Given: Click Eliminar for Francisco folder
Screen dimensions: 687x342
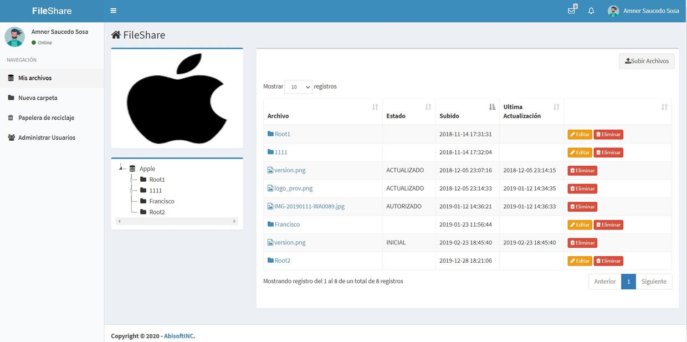Looking at the screenshot, I should tap(608, 224).
